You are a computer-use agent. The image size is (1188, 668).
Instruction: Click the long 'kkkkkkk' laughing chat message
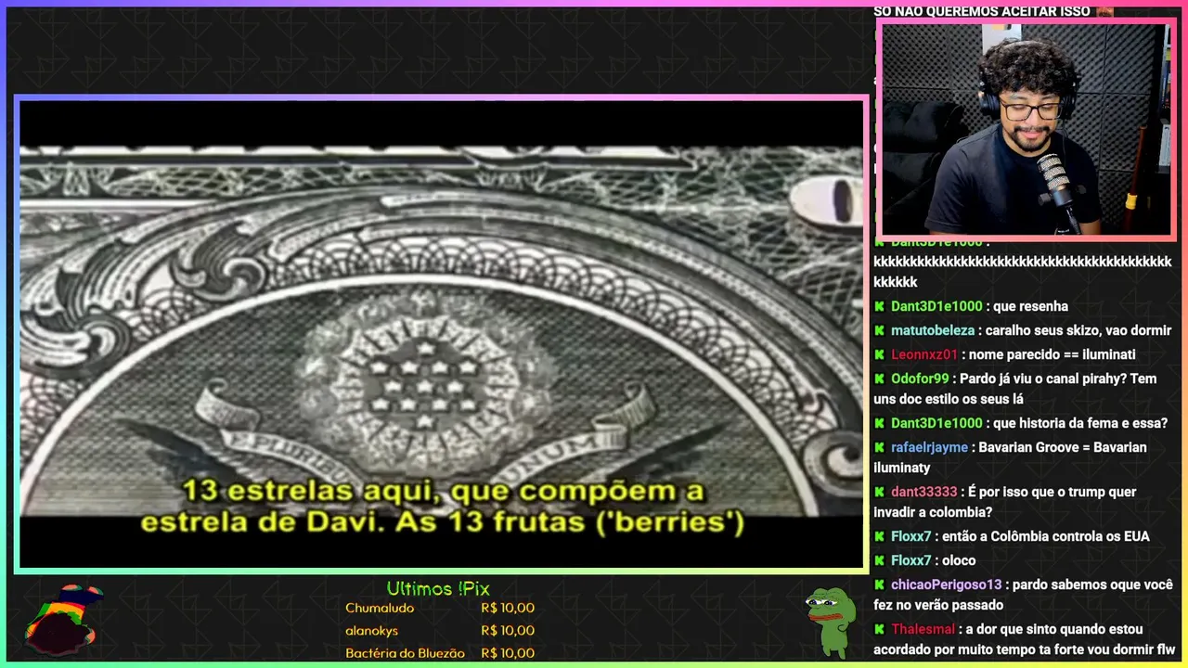tap(1022, 272)
